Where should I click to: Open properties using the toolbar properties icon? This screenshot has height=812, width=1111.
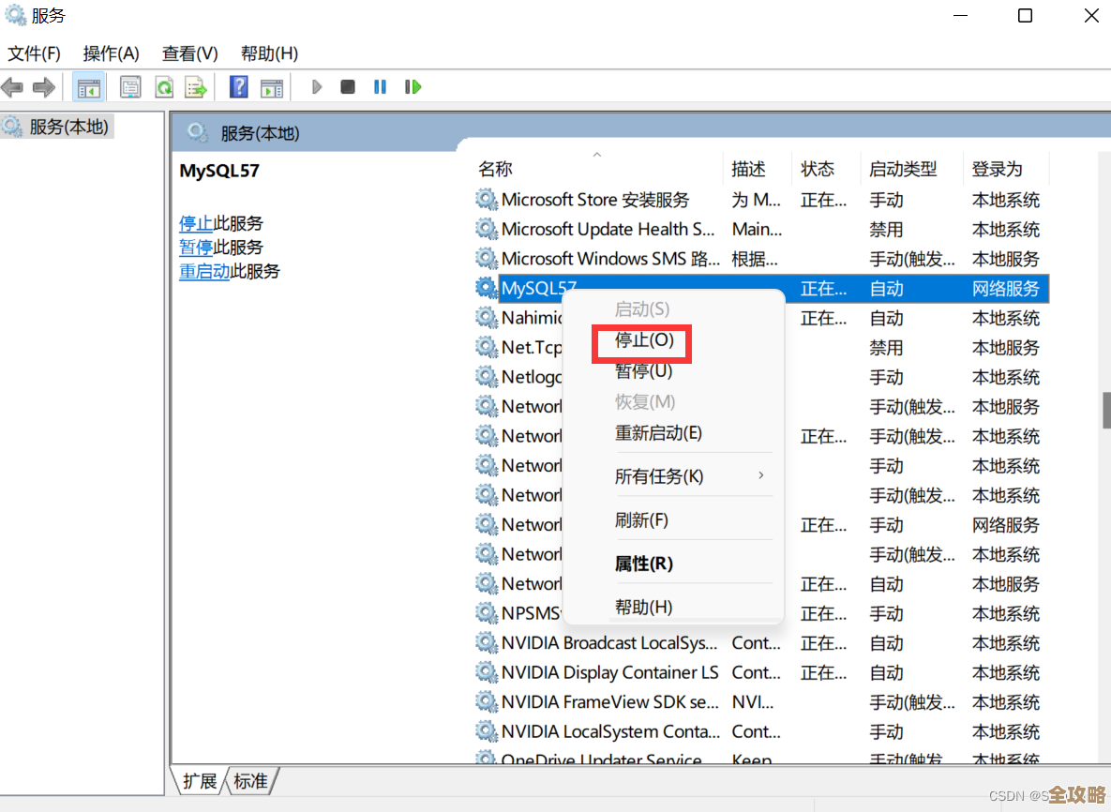click(130, 86)
